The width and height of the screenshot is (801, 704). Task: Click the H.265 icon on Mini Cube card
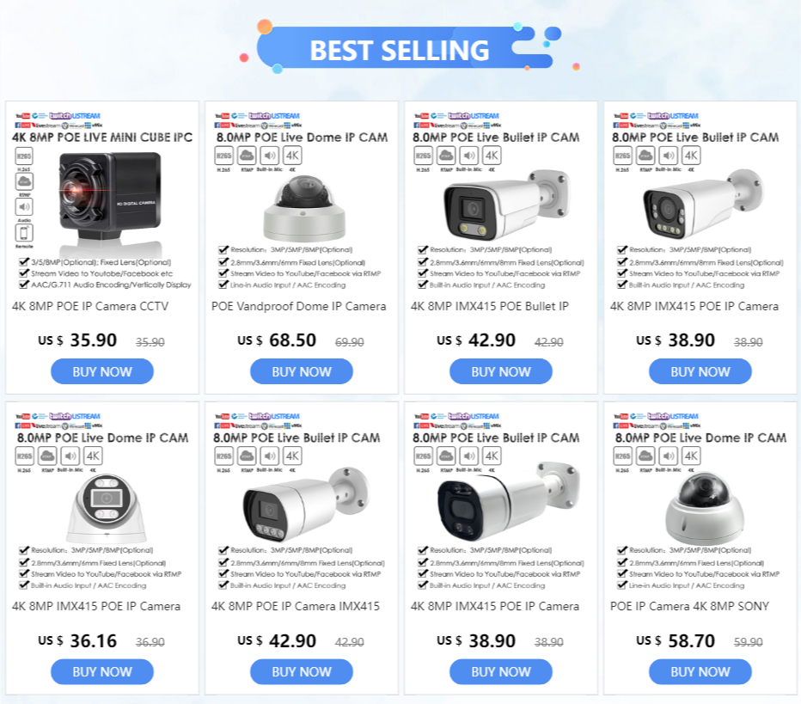coord(24,156)
